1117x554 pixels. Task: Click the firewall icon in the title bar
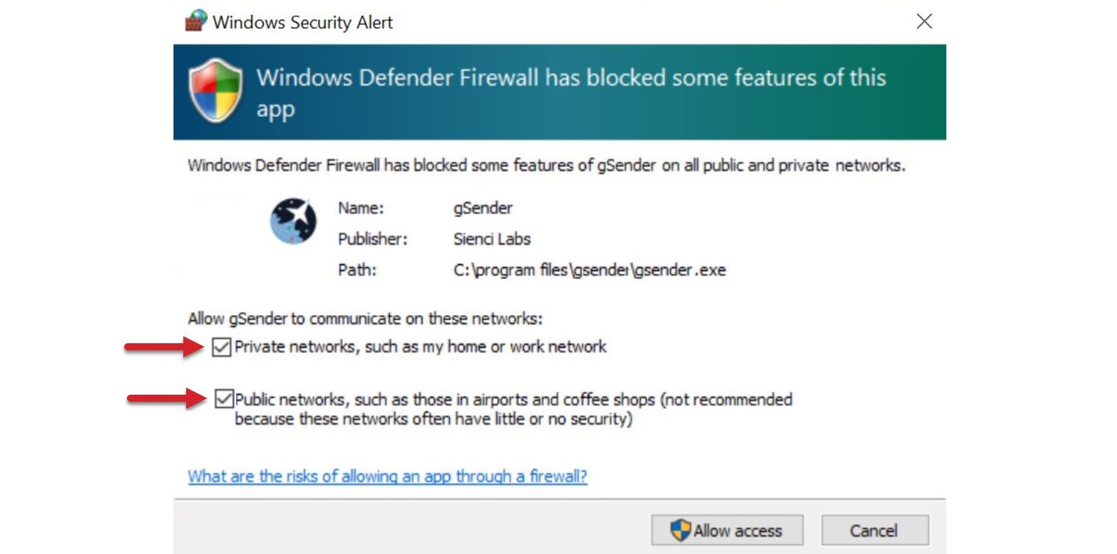(x=196, y=21)
